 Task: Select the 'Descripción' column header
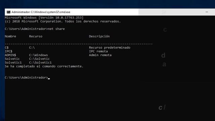(99, 36)
